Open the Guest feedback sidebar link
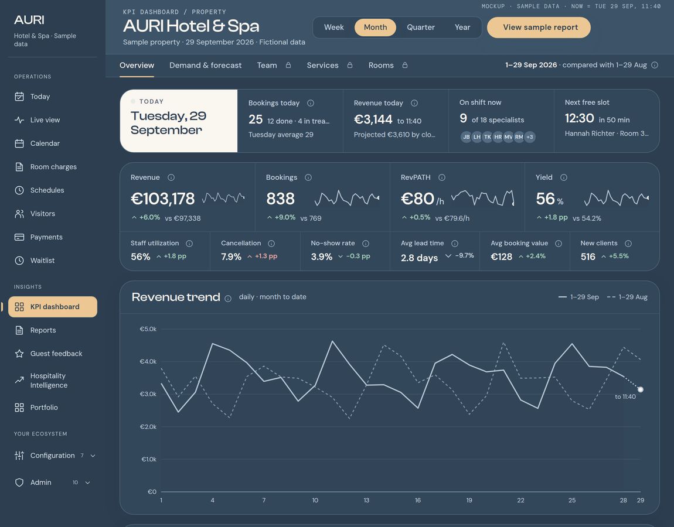 click(x=52, y=354)
